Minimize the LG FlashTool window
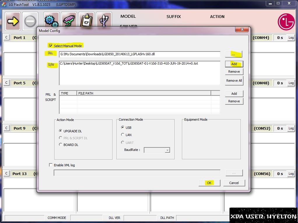298x223 pixels. pyautogui.click(x=270, y=3)
